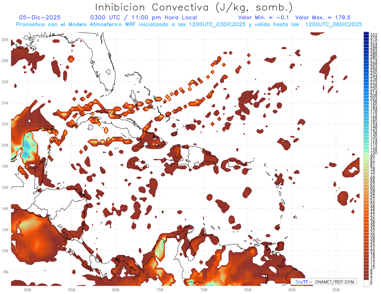Click the '100' value on the color scale
The width and height of the screenshot is (381, 294).
click(x=374, y=153)
